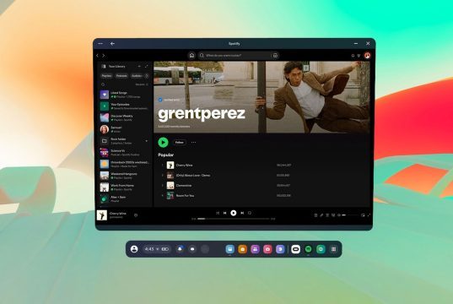Skip to the next track
The height and width of the screenshot is (304, 453).
click(242, 213)
